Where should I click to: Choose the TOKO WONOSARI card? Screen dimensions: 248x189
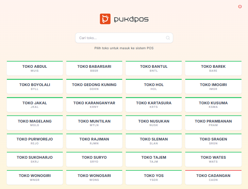tap(94, 178)
